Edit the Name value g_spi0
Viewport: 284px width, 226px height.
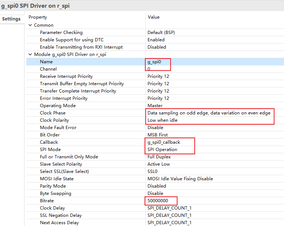click(x=154, y=62)
